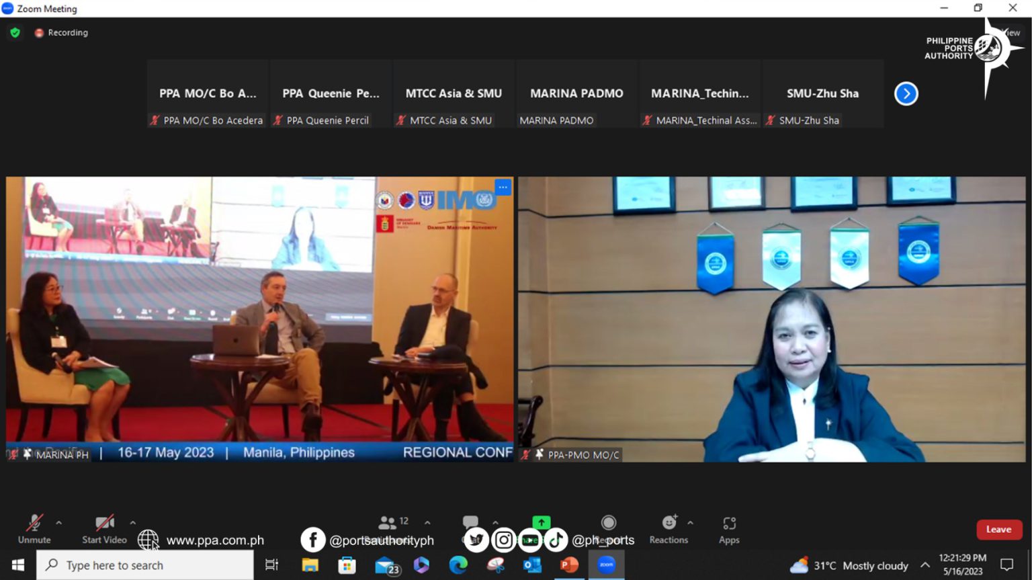Open Microsoft Store from taskbar
The width and height of the screenshot is (1032, 580).
[x=347, y=565]
